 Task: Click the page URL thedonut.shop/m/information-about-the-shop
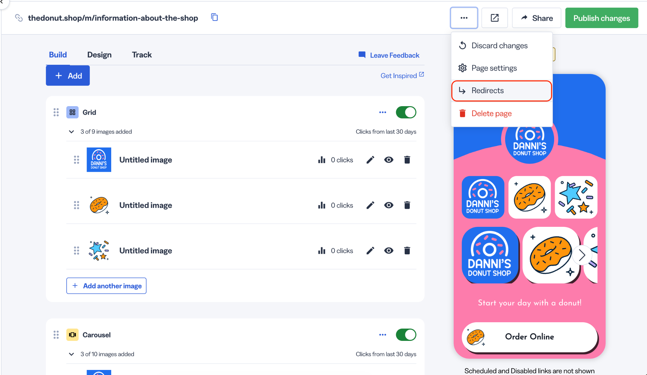tap(113, 18)
